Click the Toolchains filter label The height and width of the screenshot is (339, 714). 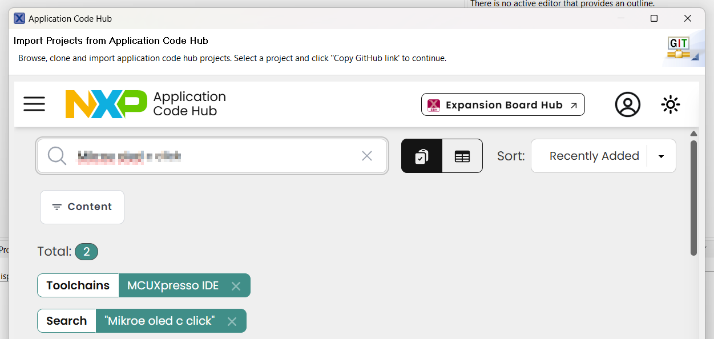click(78, 286)
